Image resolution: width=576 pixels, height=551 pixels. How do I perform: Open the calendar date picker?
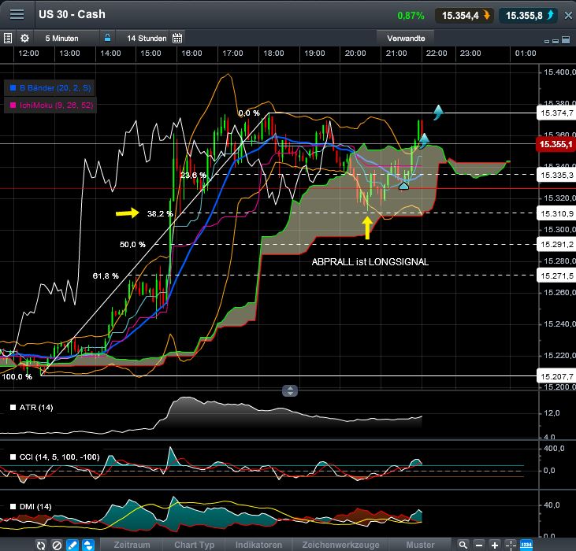click(177, 38)
